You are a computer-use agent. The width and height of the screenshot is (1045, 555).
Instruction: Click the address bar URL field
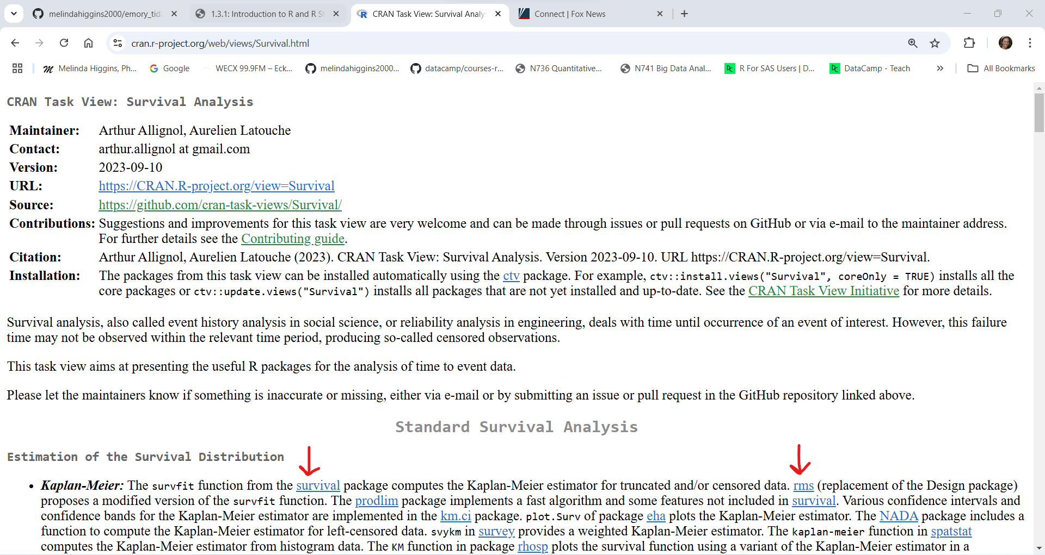click(x=490, y=43)
